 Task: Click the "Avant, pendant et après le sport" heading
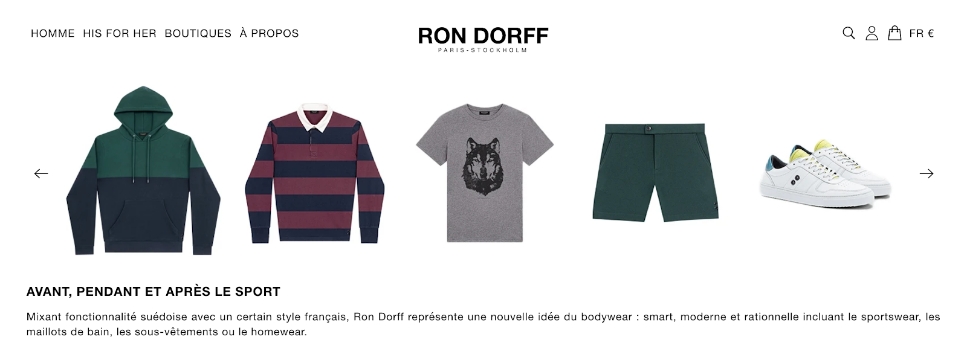coord(154,292)
